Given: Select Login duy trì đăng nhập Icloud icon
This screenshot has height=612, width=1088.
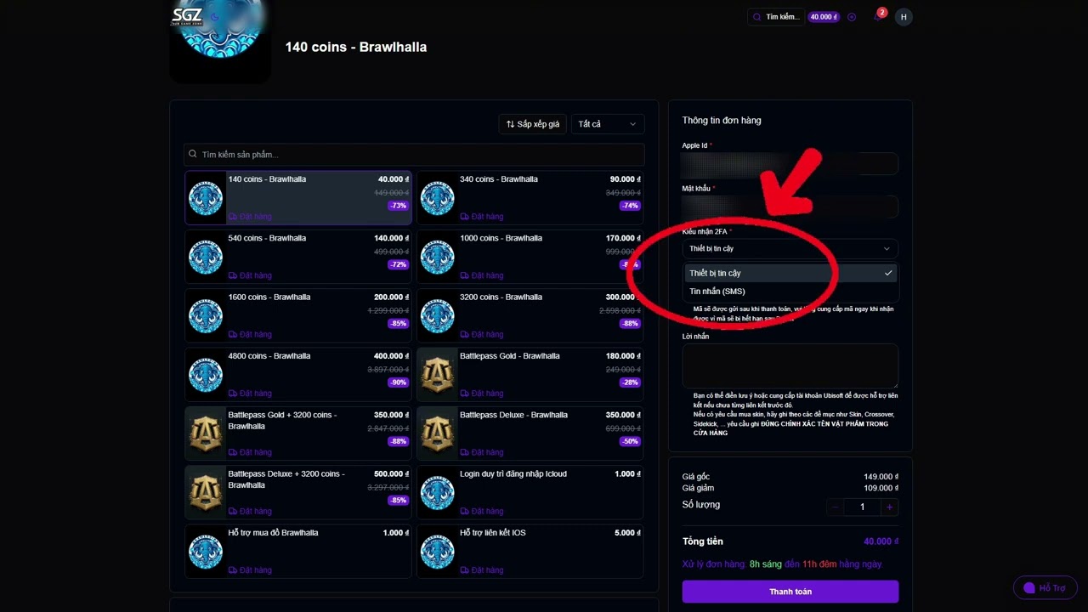Looking at the screenshot, I should pos(438,492).
